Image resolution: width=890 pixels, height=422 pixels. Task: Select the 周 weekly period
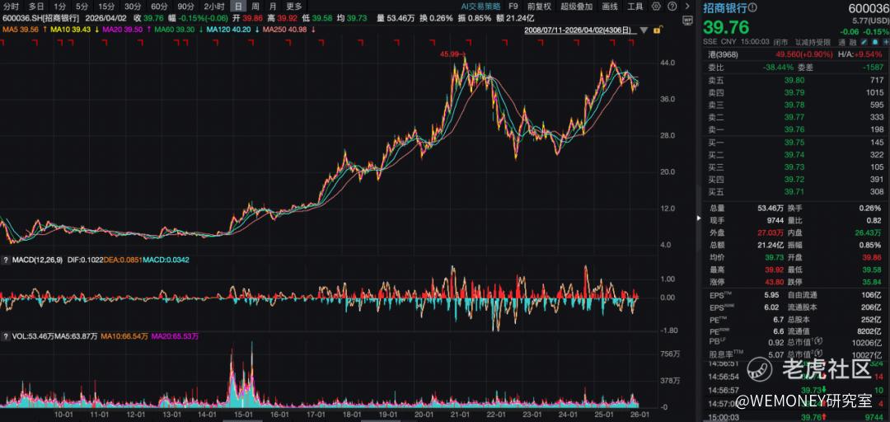[x=255, y=7]
